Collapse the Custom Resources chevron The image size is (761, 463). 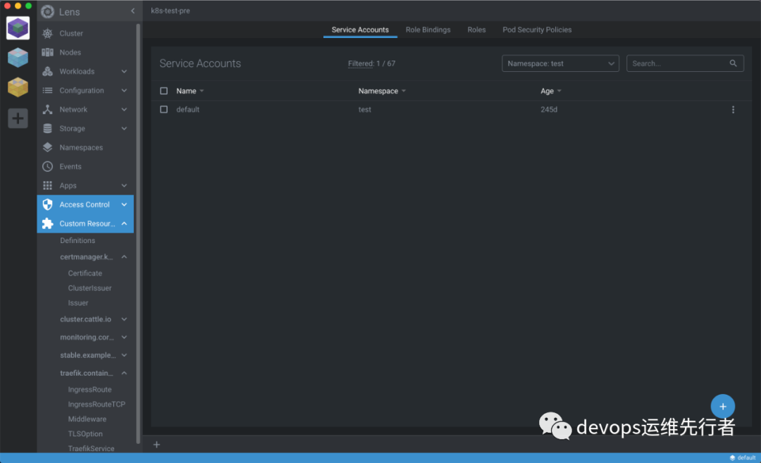point(124,223)
